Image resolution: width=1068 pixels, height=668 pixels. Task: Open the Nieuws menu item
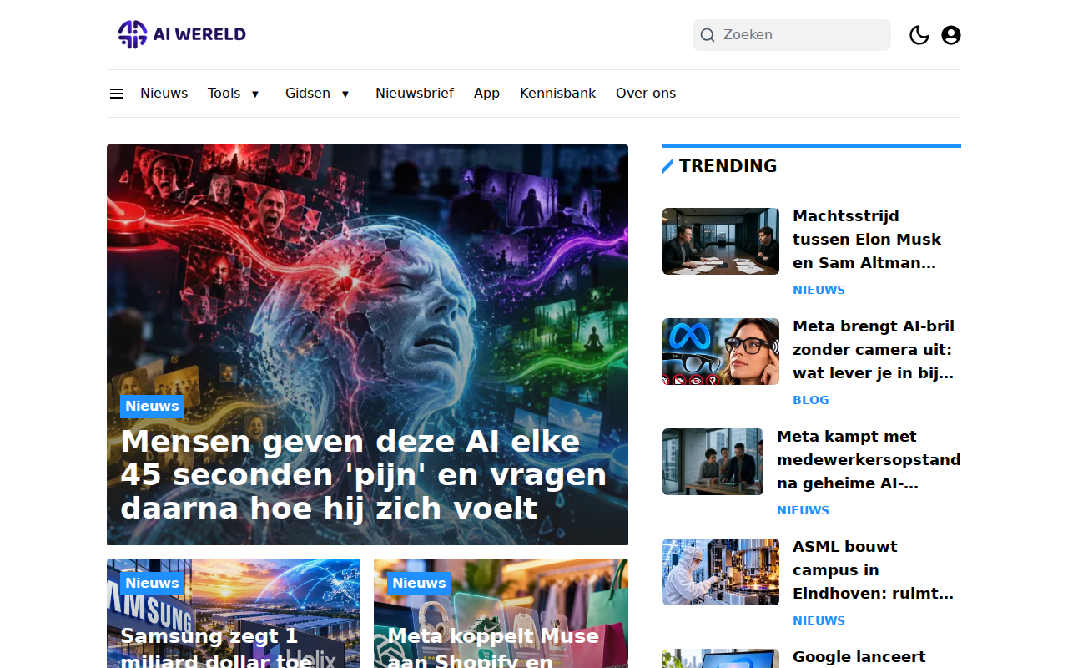(164, 94)
